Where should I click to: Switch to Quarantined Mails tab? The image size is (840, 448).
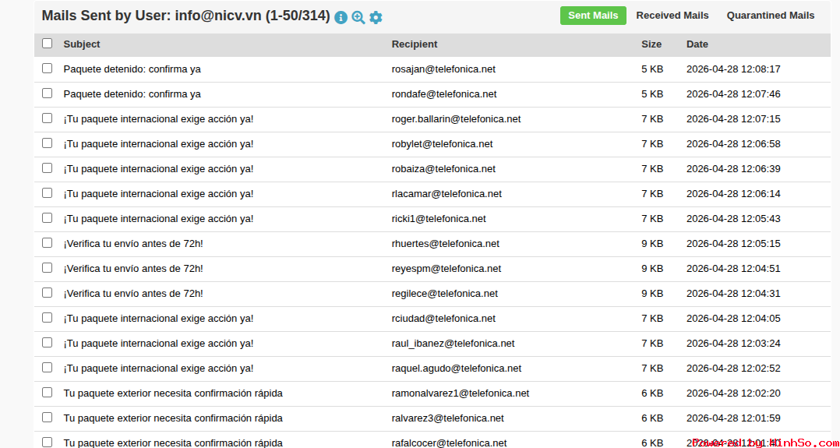tap(771, 16)
